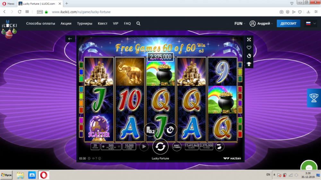Toggle the rabbit speed mode button

(x=219, y=146)
